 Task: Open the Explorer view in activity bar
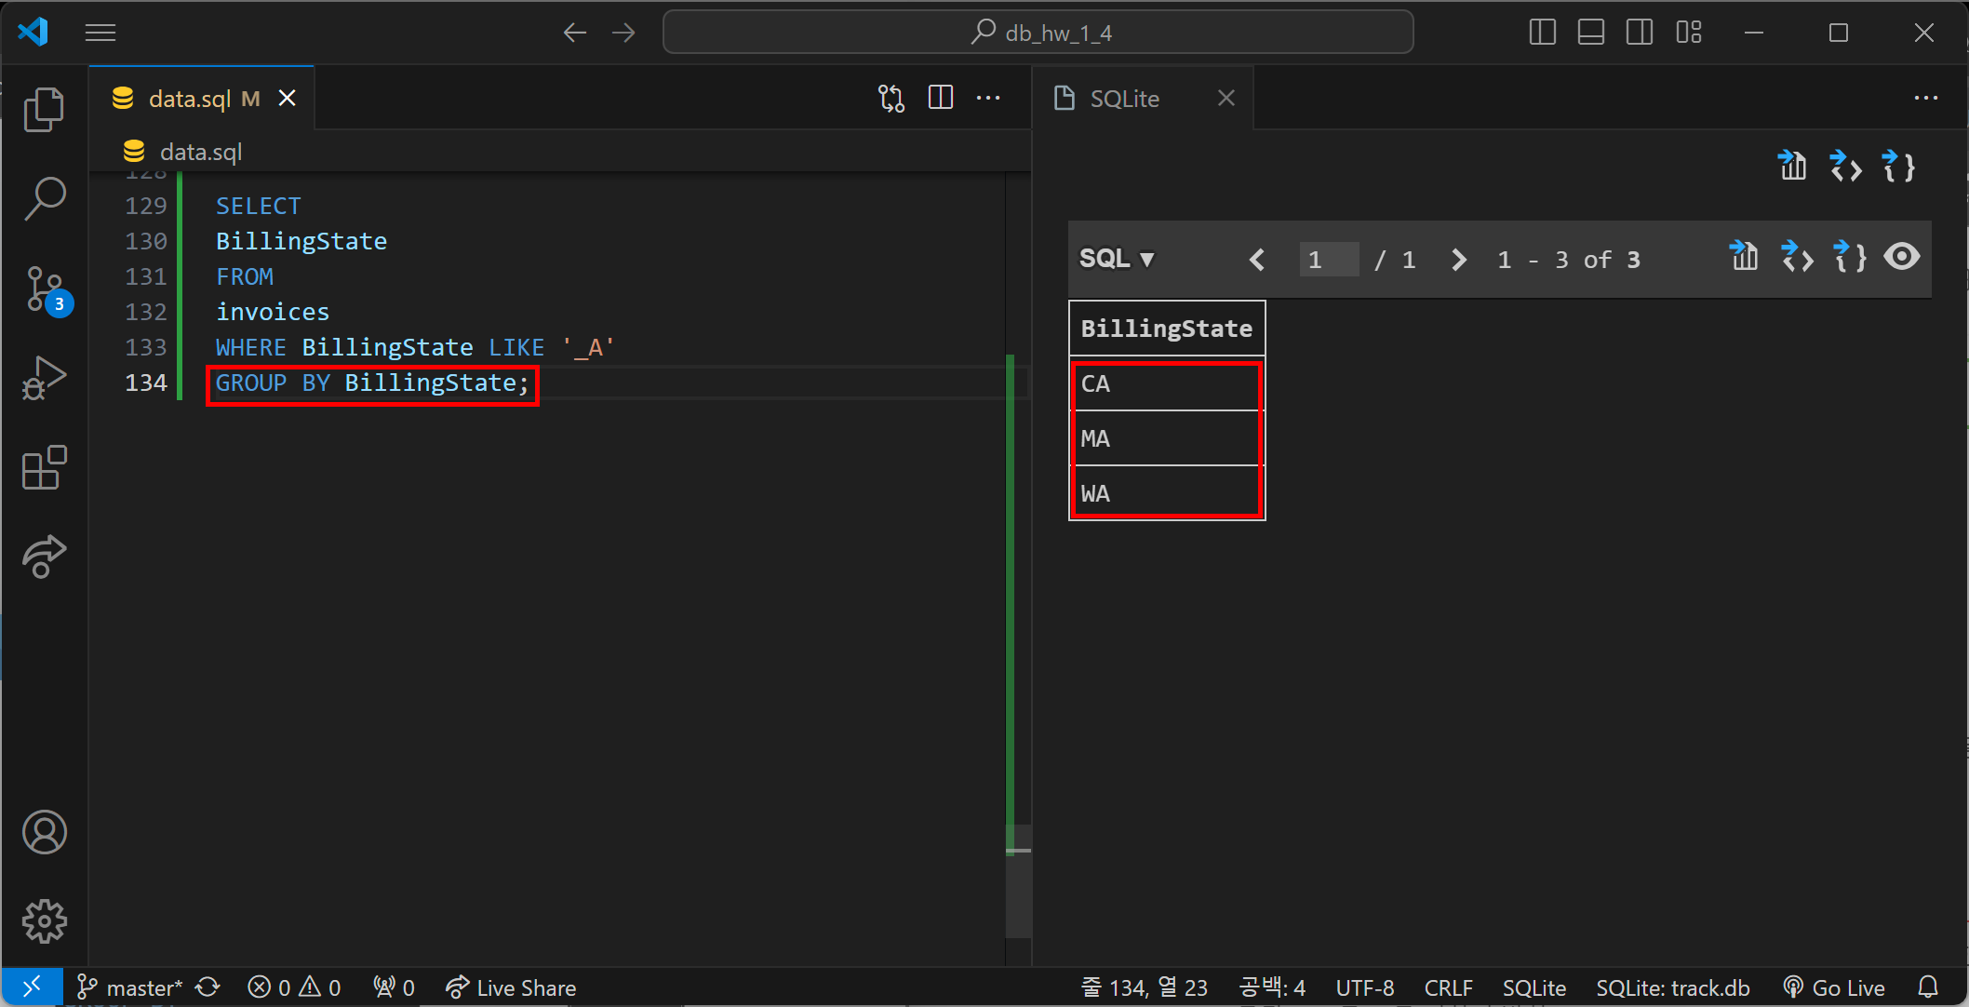(x=44, y=110)
